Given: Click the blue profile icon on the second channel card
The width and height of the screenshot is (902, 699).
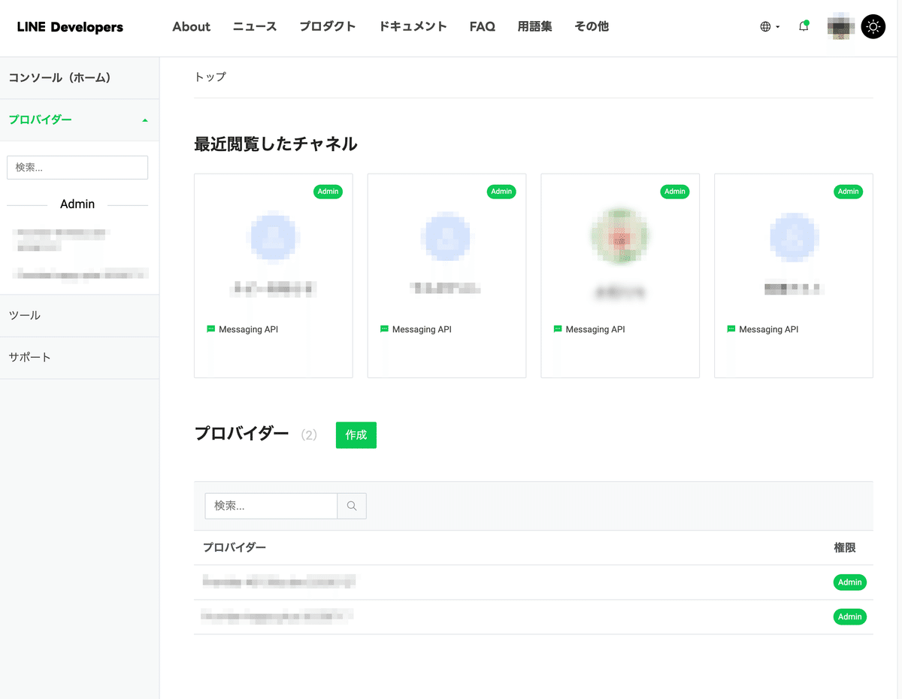Looking at the screenshot, I should coord(446,235).
